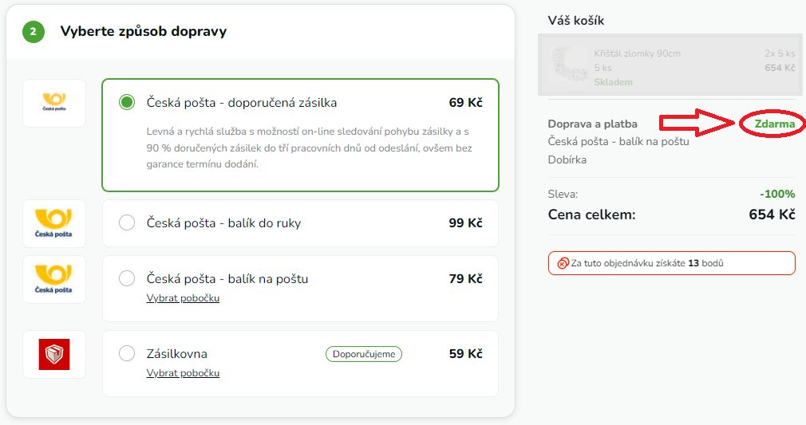Click the Doprava a platba heading

point(592,124)
